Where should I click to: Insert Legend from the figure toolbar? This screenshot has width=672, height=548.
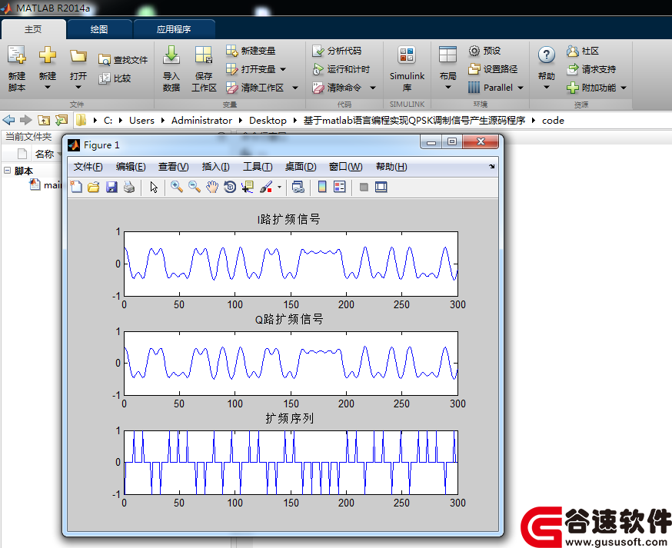(339, 187)
